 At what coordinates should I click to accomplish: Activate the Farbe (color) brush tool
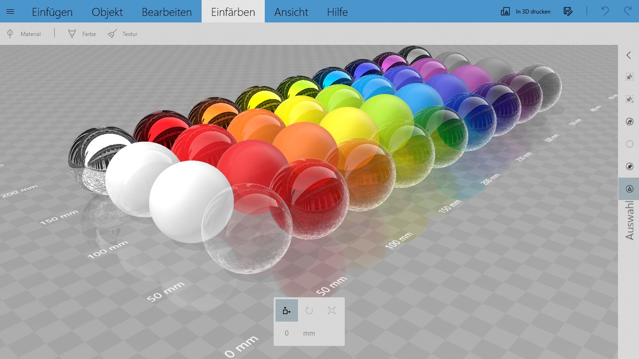pos(81,34)
